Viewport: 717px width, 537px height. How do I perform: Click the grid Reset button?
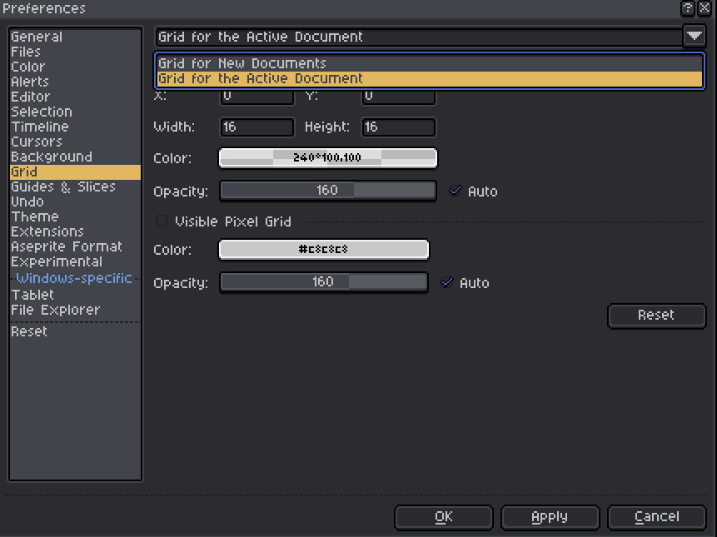pos(656,315)
